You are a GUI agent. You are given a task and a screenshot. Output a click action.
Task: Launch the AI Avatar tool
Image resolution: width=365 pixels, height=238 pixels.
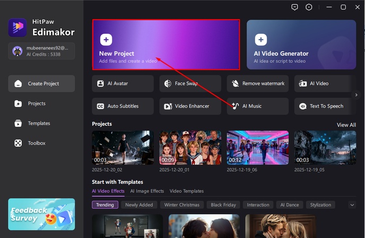(123, 84)
